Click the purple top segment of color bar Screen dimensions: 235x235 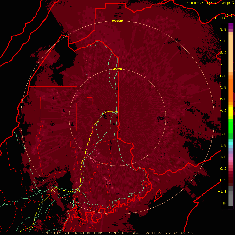[x=231, y=26]
